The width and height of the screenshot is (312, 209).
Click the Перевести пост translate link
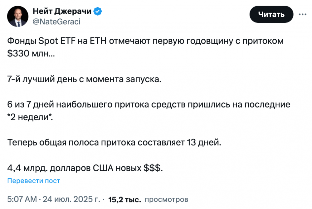pos(33,181)
